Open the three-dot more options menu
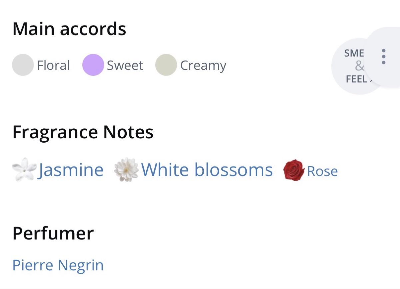This screenshot has width=400, height=289. [384, 57]
